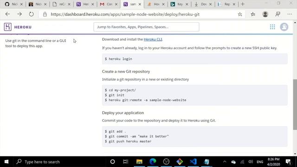This screenshot has height=167, width=297.
Task: Click the HEROKU wordmark link
Action: pos(23,27)
